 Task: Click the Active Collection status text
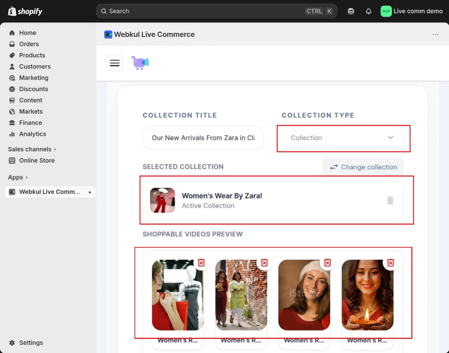208,206
